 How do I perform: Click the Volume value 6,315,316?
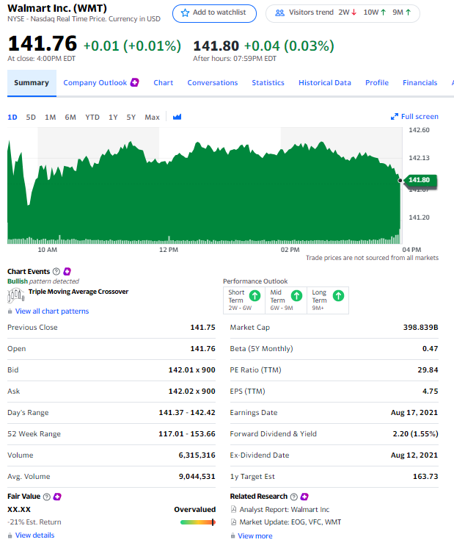coord(197,455)
